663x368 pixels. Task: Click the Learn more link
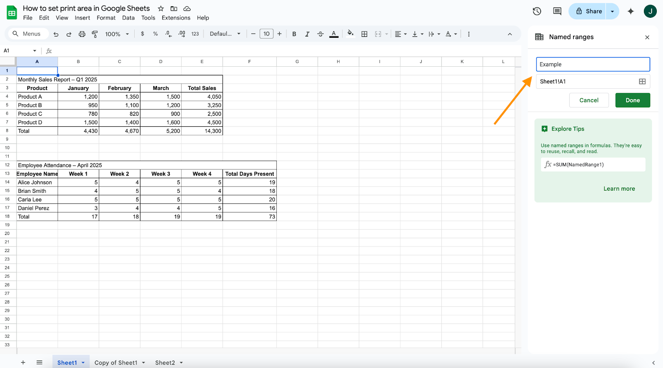coord(619,189)
